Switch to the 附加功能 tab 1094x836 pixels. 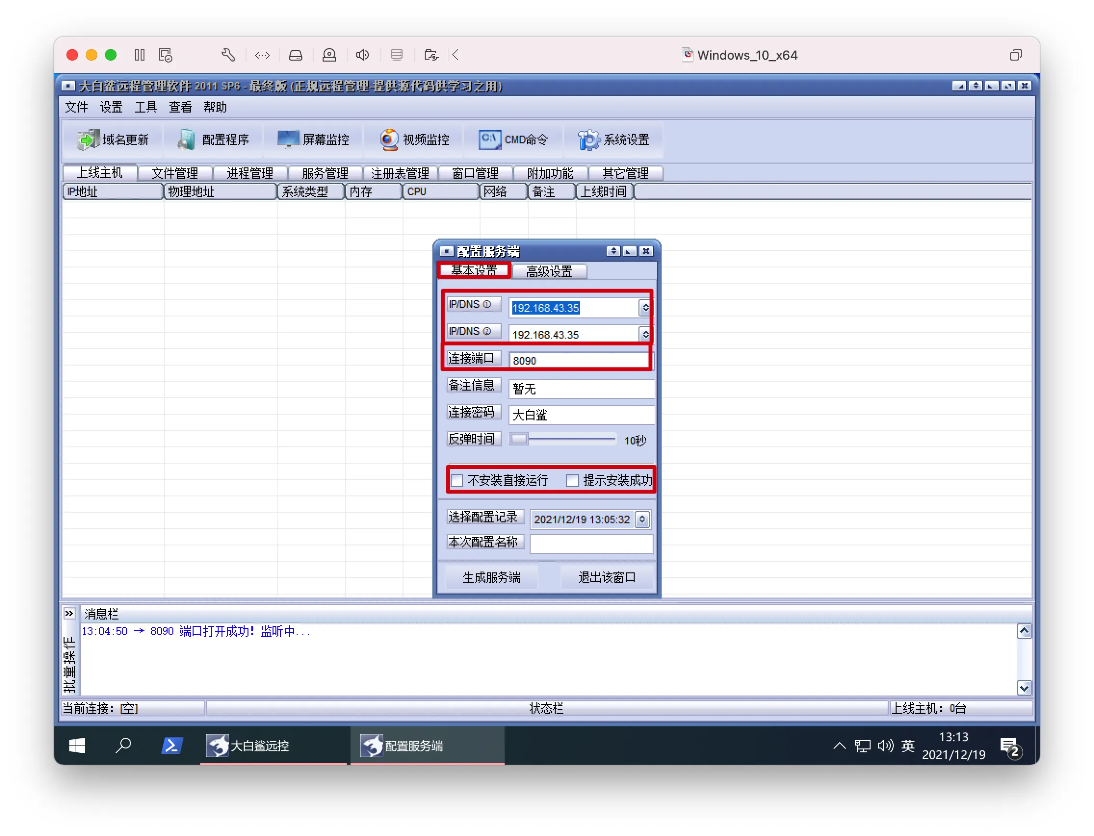click(550, 173)
